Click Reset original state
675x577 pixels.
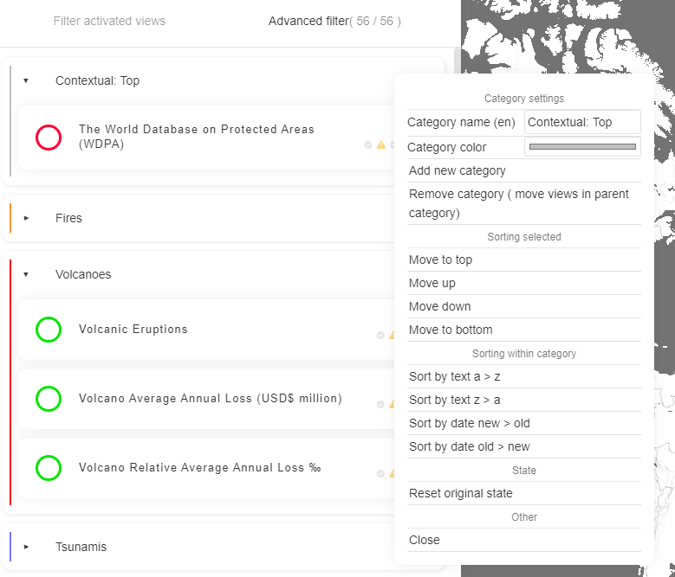[460, 493]
